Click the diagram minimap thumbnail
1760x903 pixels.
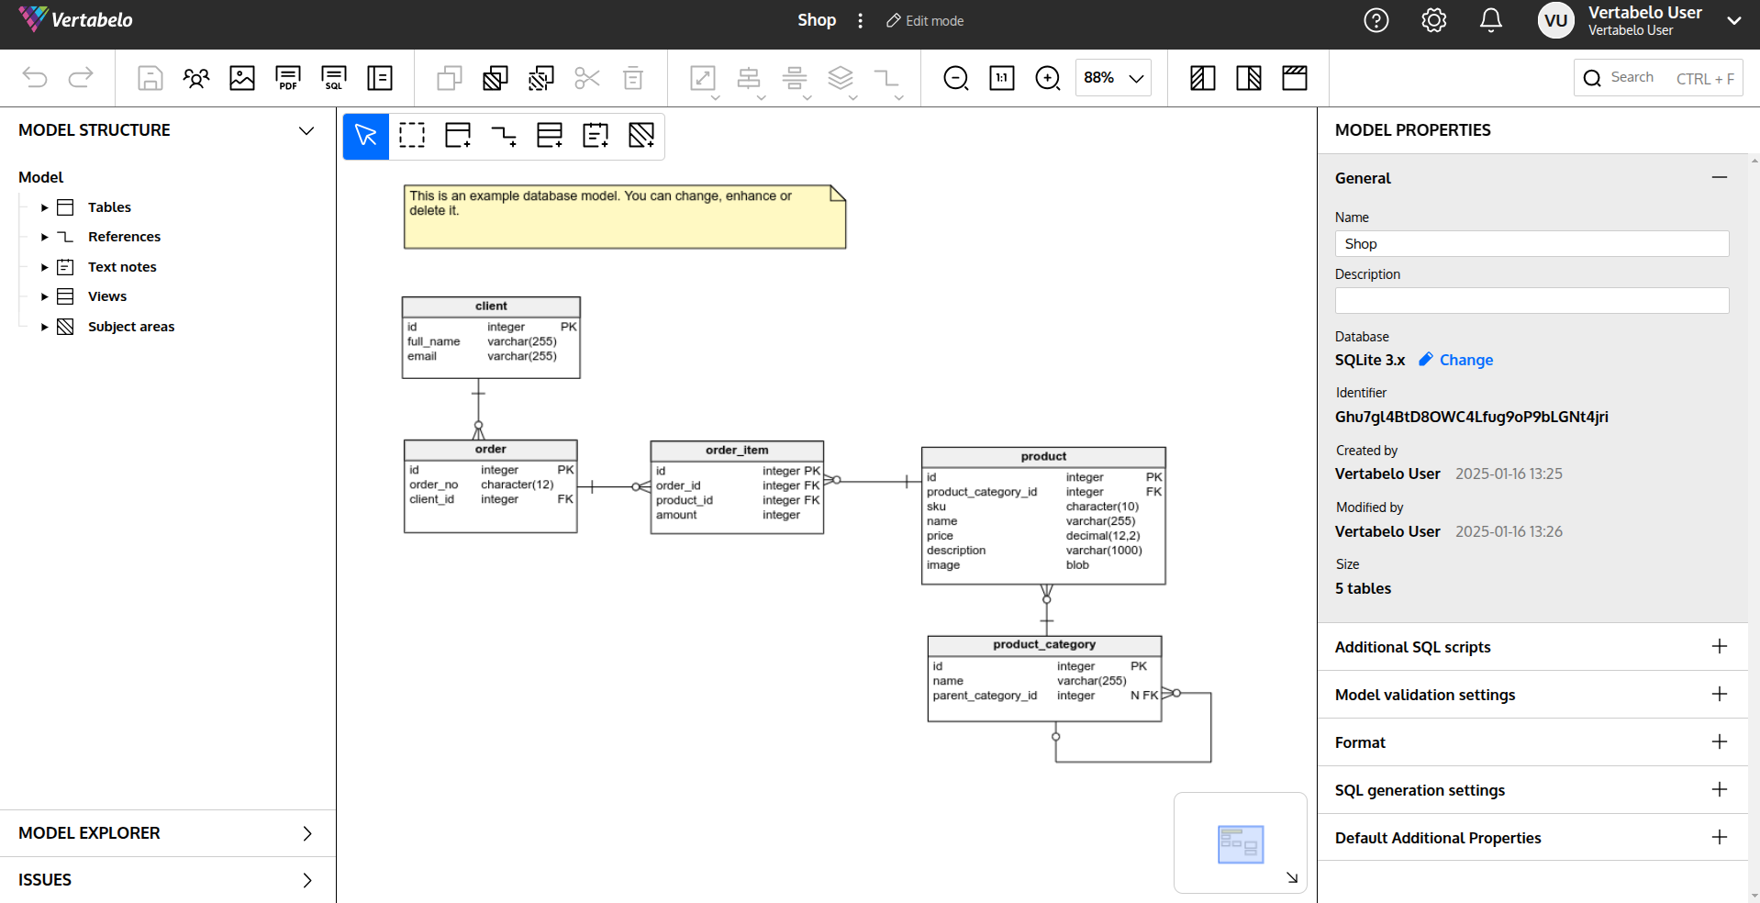click(x=1240, y=843)
